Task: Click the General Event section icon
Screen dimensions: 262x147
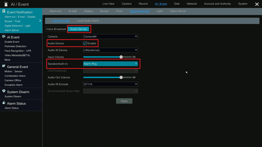Action: click(x=4, y=66)
